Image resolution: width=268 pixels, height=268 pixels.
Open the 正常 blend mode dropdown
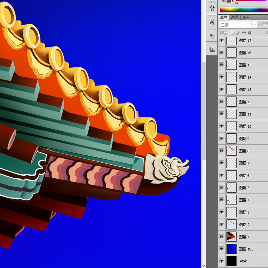click(x=238, y=25)
